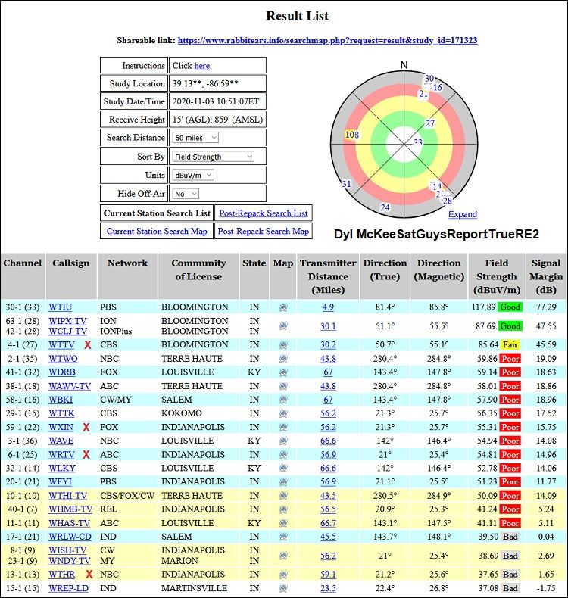This screenshot has height=598, width=568.
Task: Open the WTIU callsign link
Action: click(x=61, y=307)
